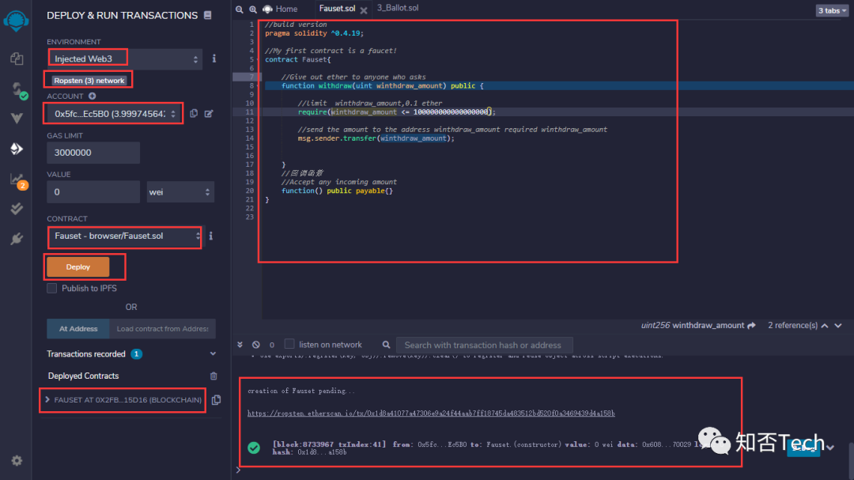
Task: Click the At Address button
Action: tap(78, 328)
